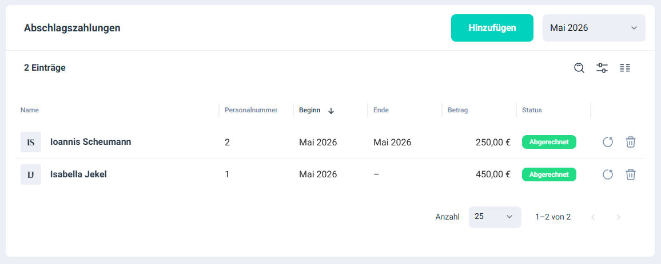Reset Isabella Jekel's payment with the circular arrow
Image resolution: width=661 pixels, height=264 pixels.
click(607, 174)
